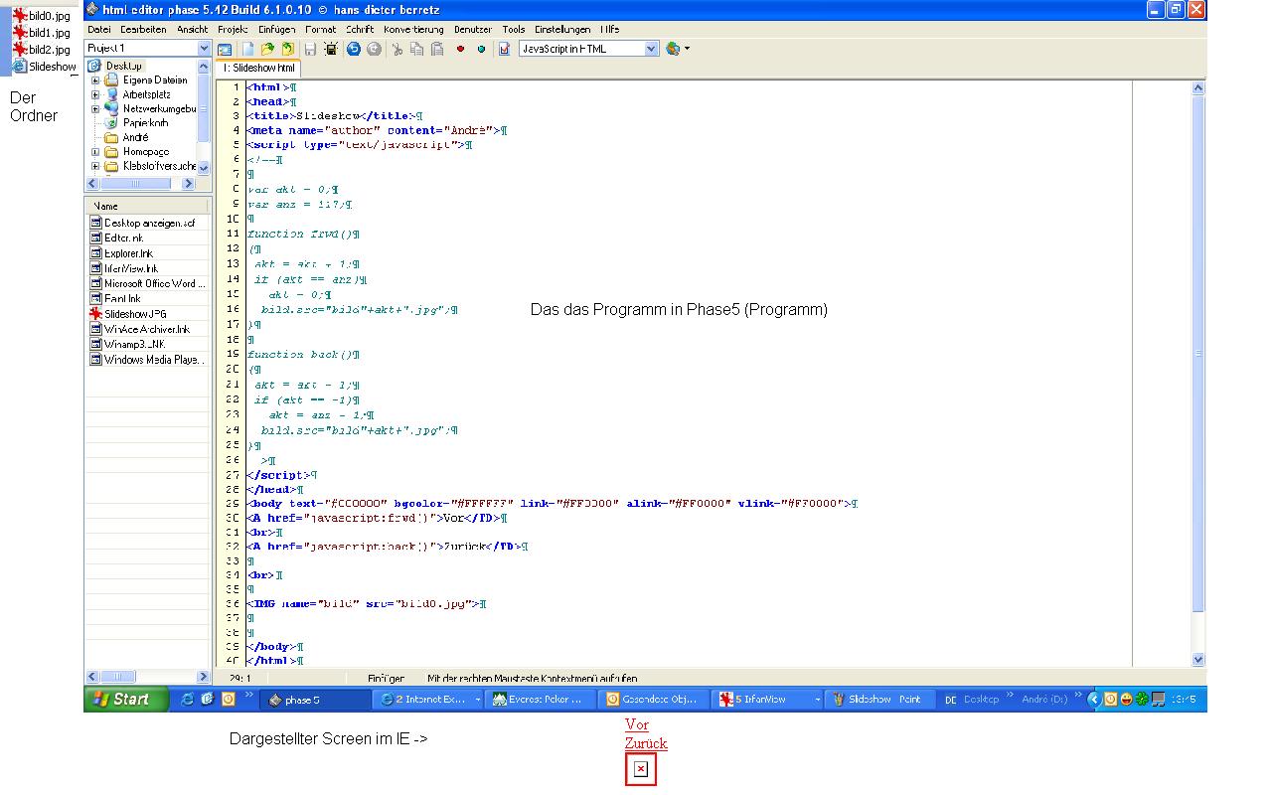The image size is (1272, 795).
Task: Select the Desktop root in the tree
Action: 115,66
